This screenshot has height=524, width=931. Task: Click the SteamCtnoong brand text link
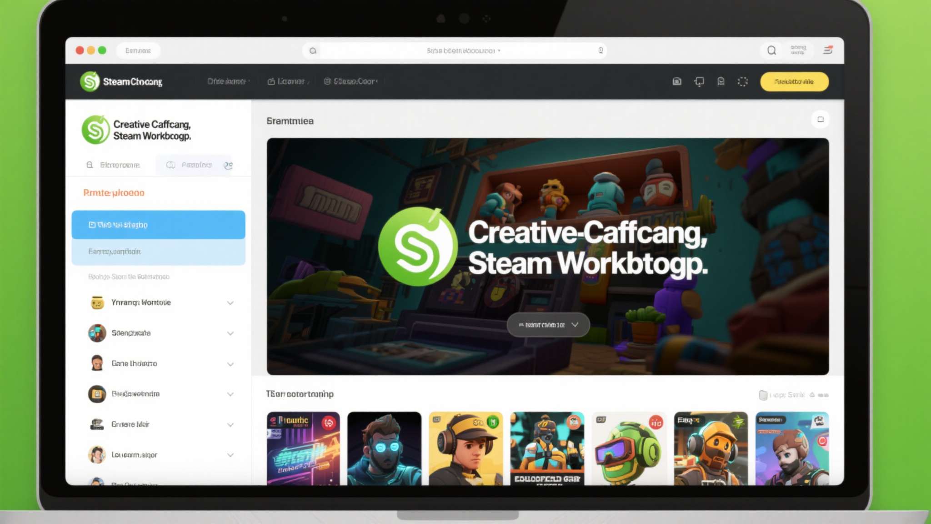(132, 82)
